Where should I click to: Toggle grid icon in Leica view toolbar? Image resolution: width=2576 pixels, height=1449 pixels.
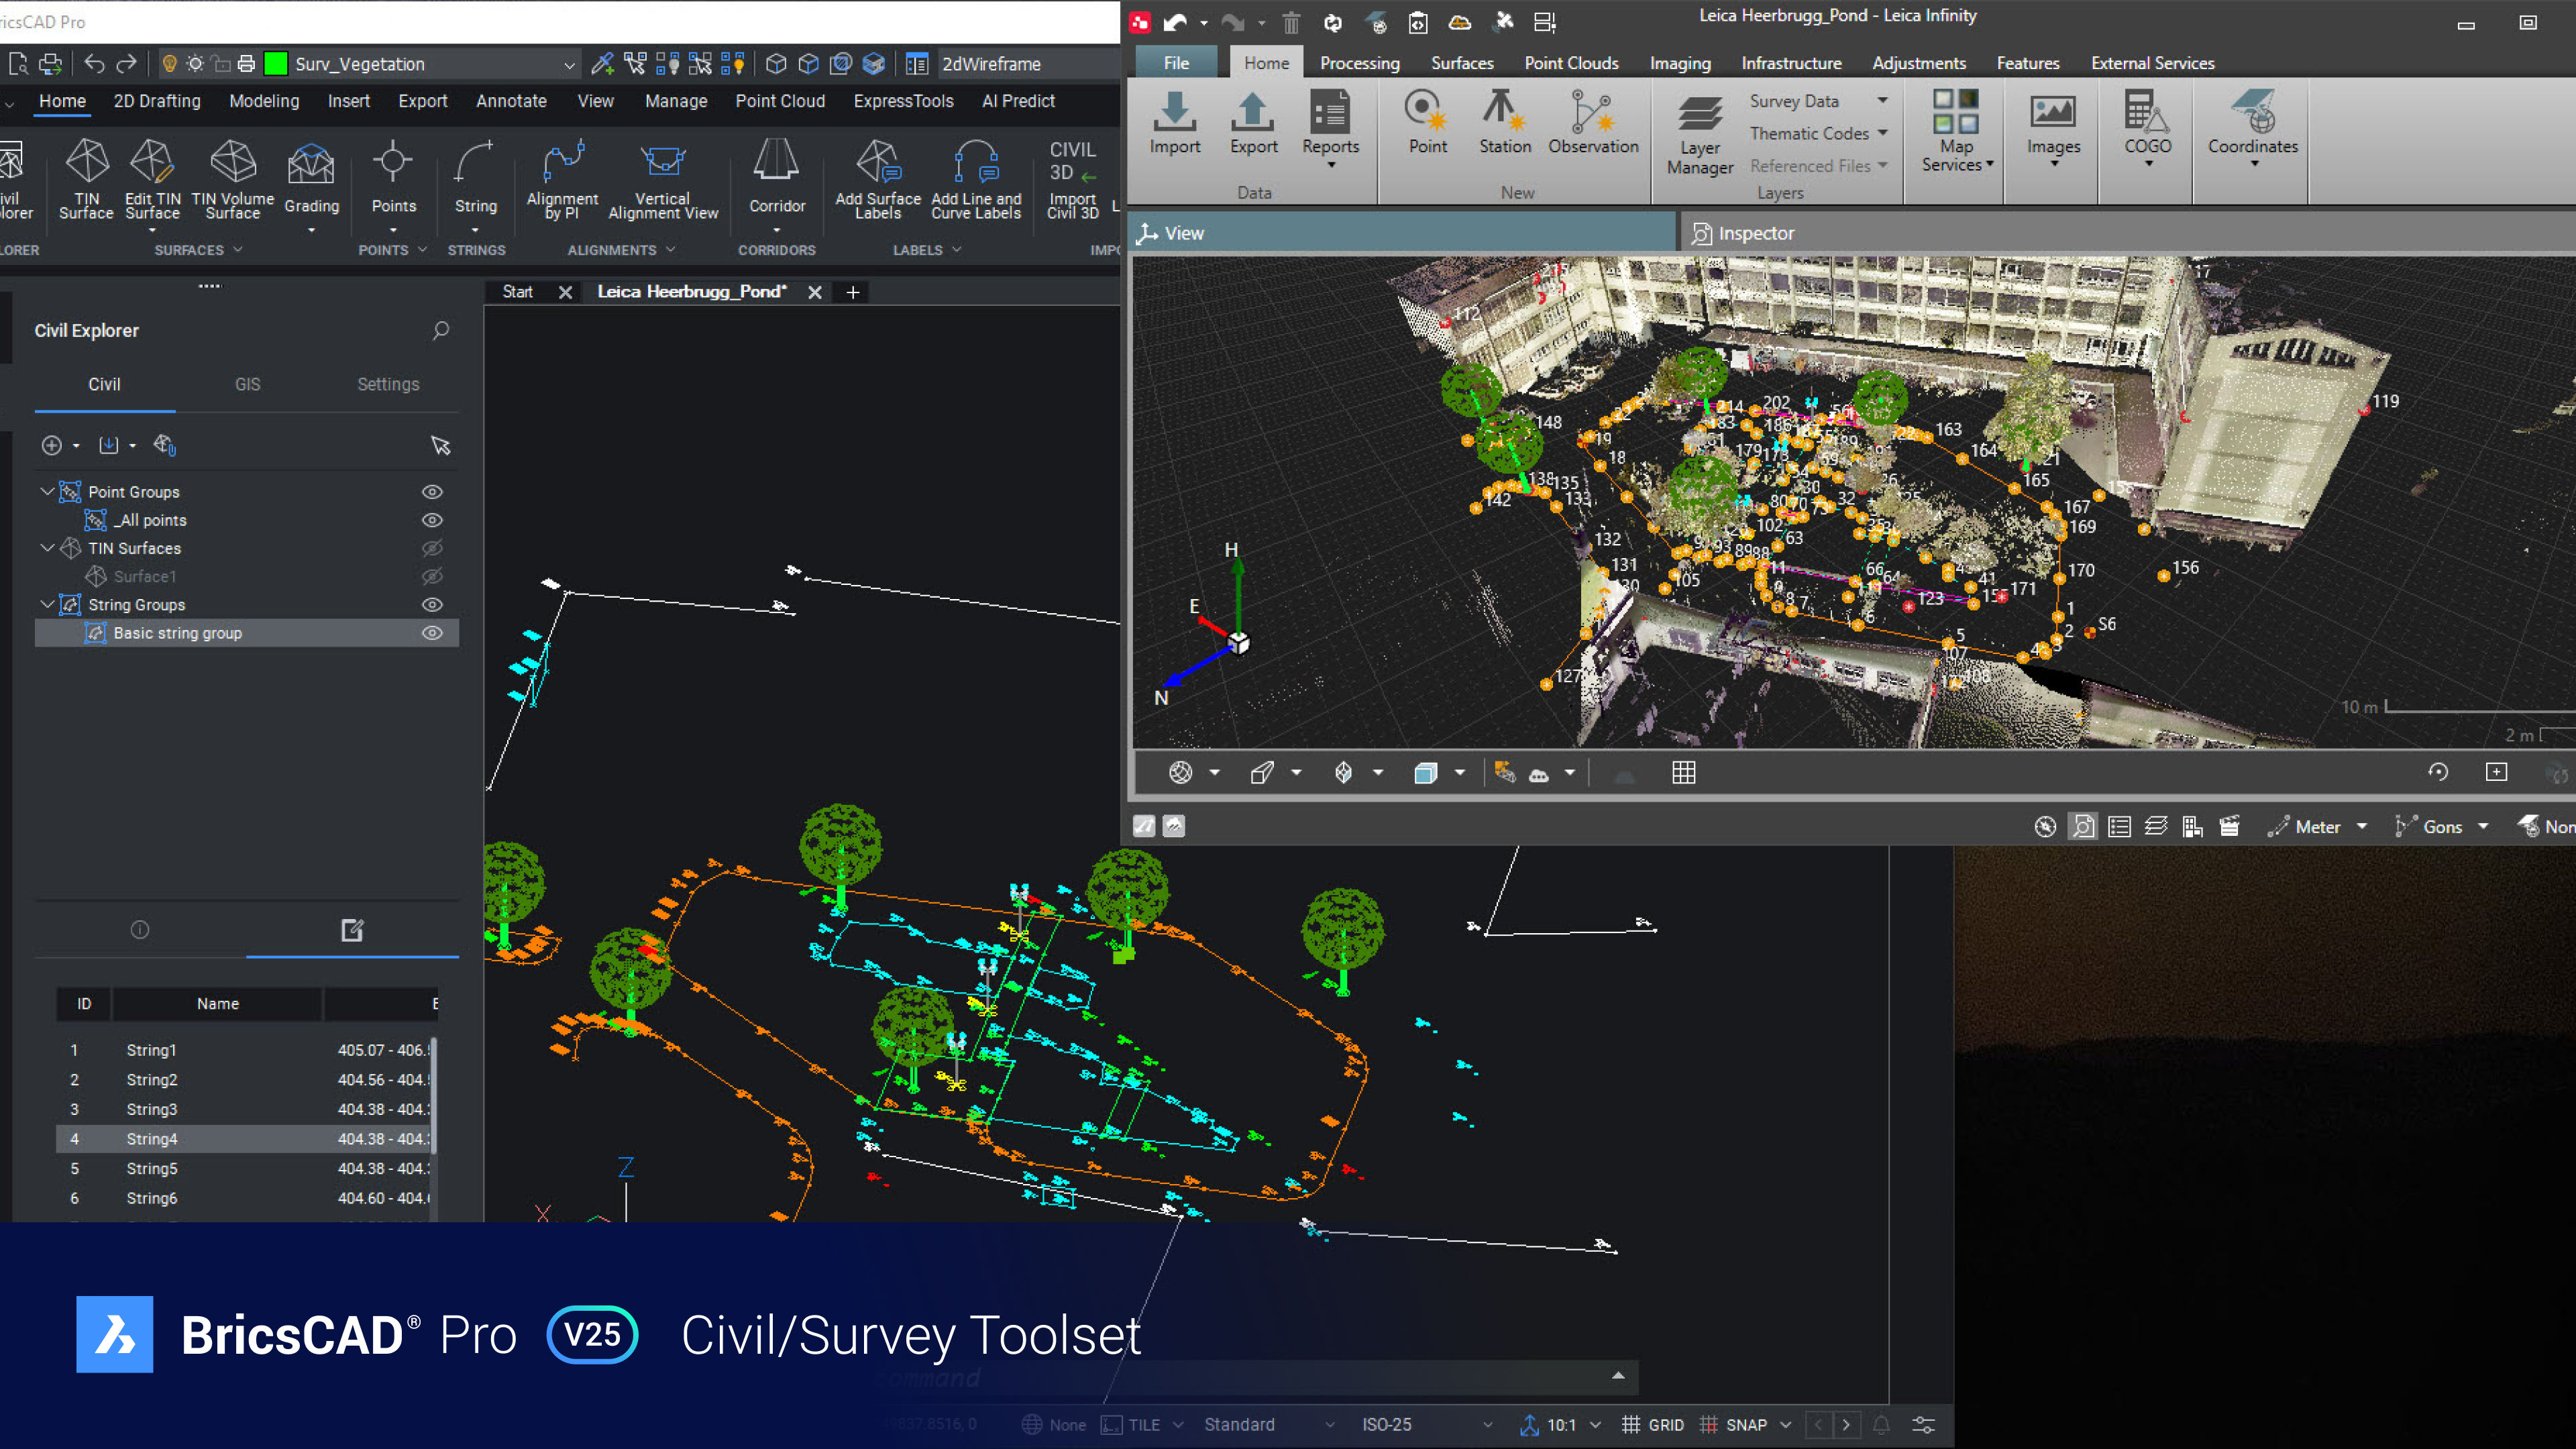(1683, 773)
